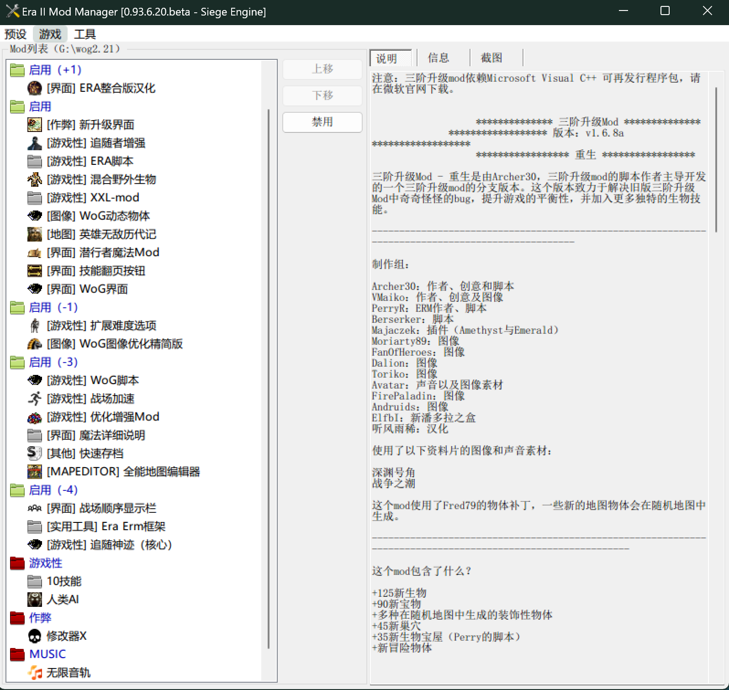Click the 混合野外生物 mod icon

click(35, 179)
